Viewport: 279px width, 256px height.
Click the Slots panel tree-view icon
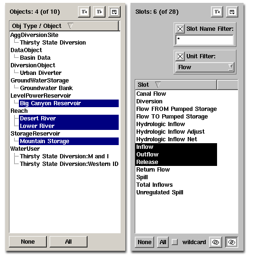click(232, 12)
